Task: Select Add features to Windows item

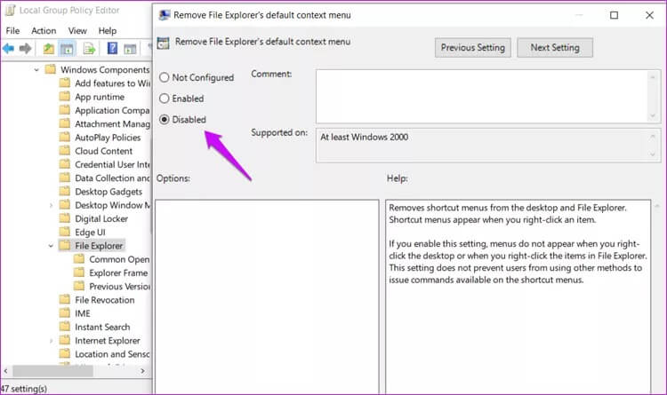Action: click(x=112, y=83)
